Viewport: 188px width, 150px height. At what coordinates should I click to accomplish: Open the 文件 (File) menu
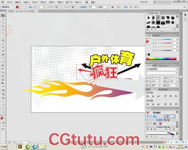pyautogui.click(x=10, y=2)
